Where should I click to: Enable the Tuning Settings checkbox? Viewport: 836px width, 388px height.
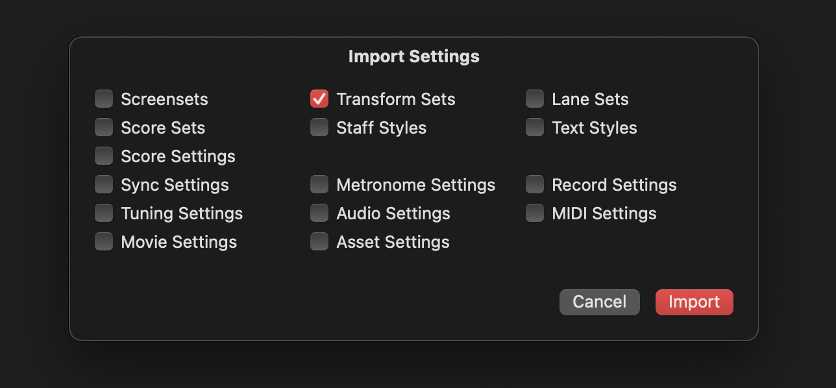104,213
